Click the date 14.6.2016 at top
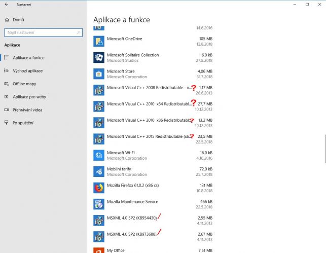The width and height of the screenshot is (326, 253). pos(204,28)
